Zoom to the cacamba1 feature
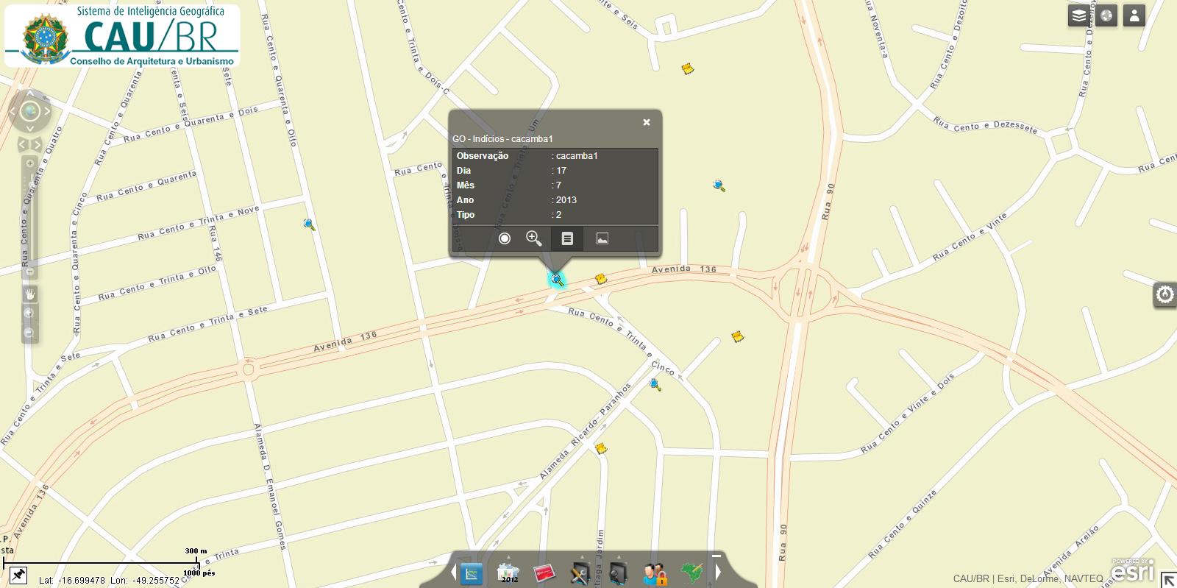 click(534, 238)
